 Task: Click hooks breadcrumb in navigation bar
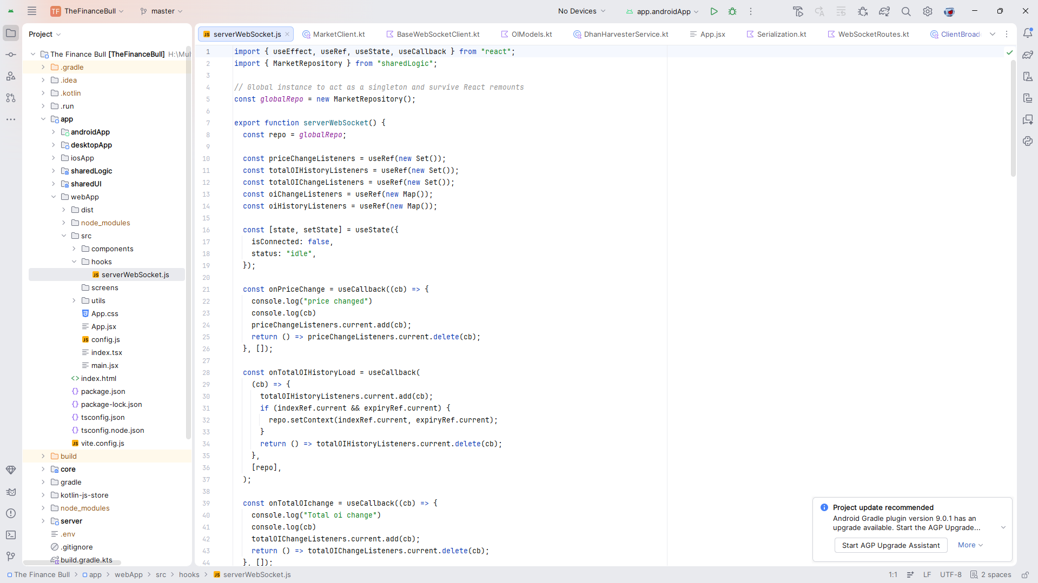[189, 575]
